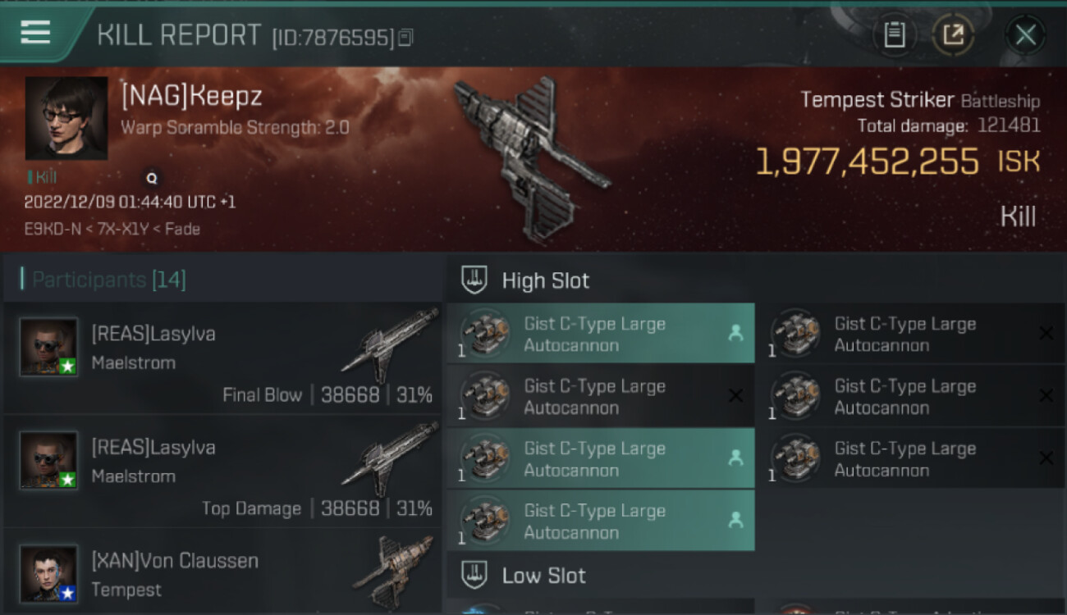Select the Low Slot section icon
This screenshot has width=1067, height=615.
[x=474, y=576]
